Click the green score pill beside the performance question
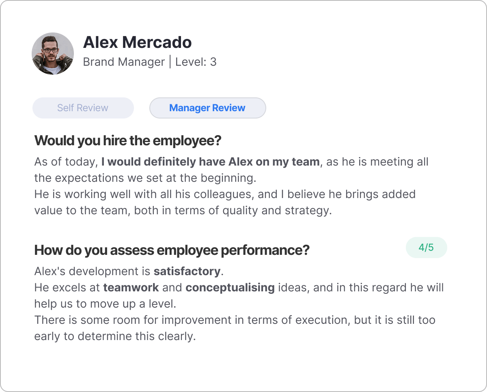Screen dimensions: 487x392 [x=426, y=247]
